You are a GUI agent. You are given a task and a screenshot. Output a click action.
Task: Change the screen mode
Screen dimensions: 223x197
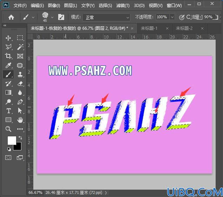(20, 157)
